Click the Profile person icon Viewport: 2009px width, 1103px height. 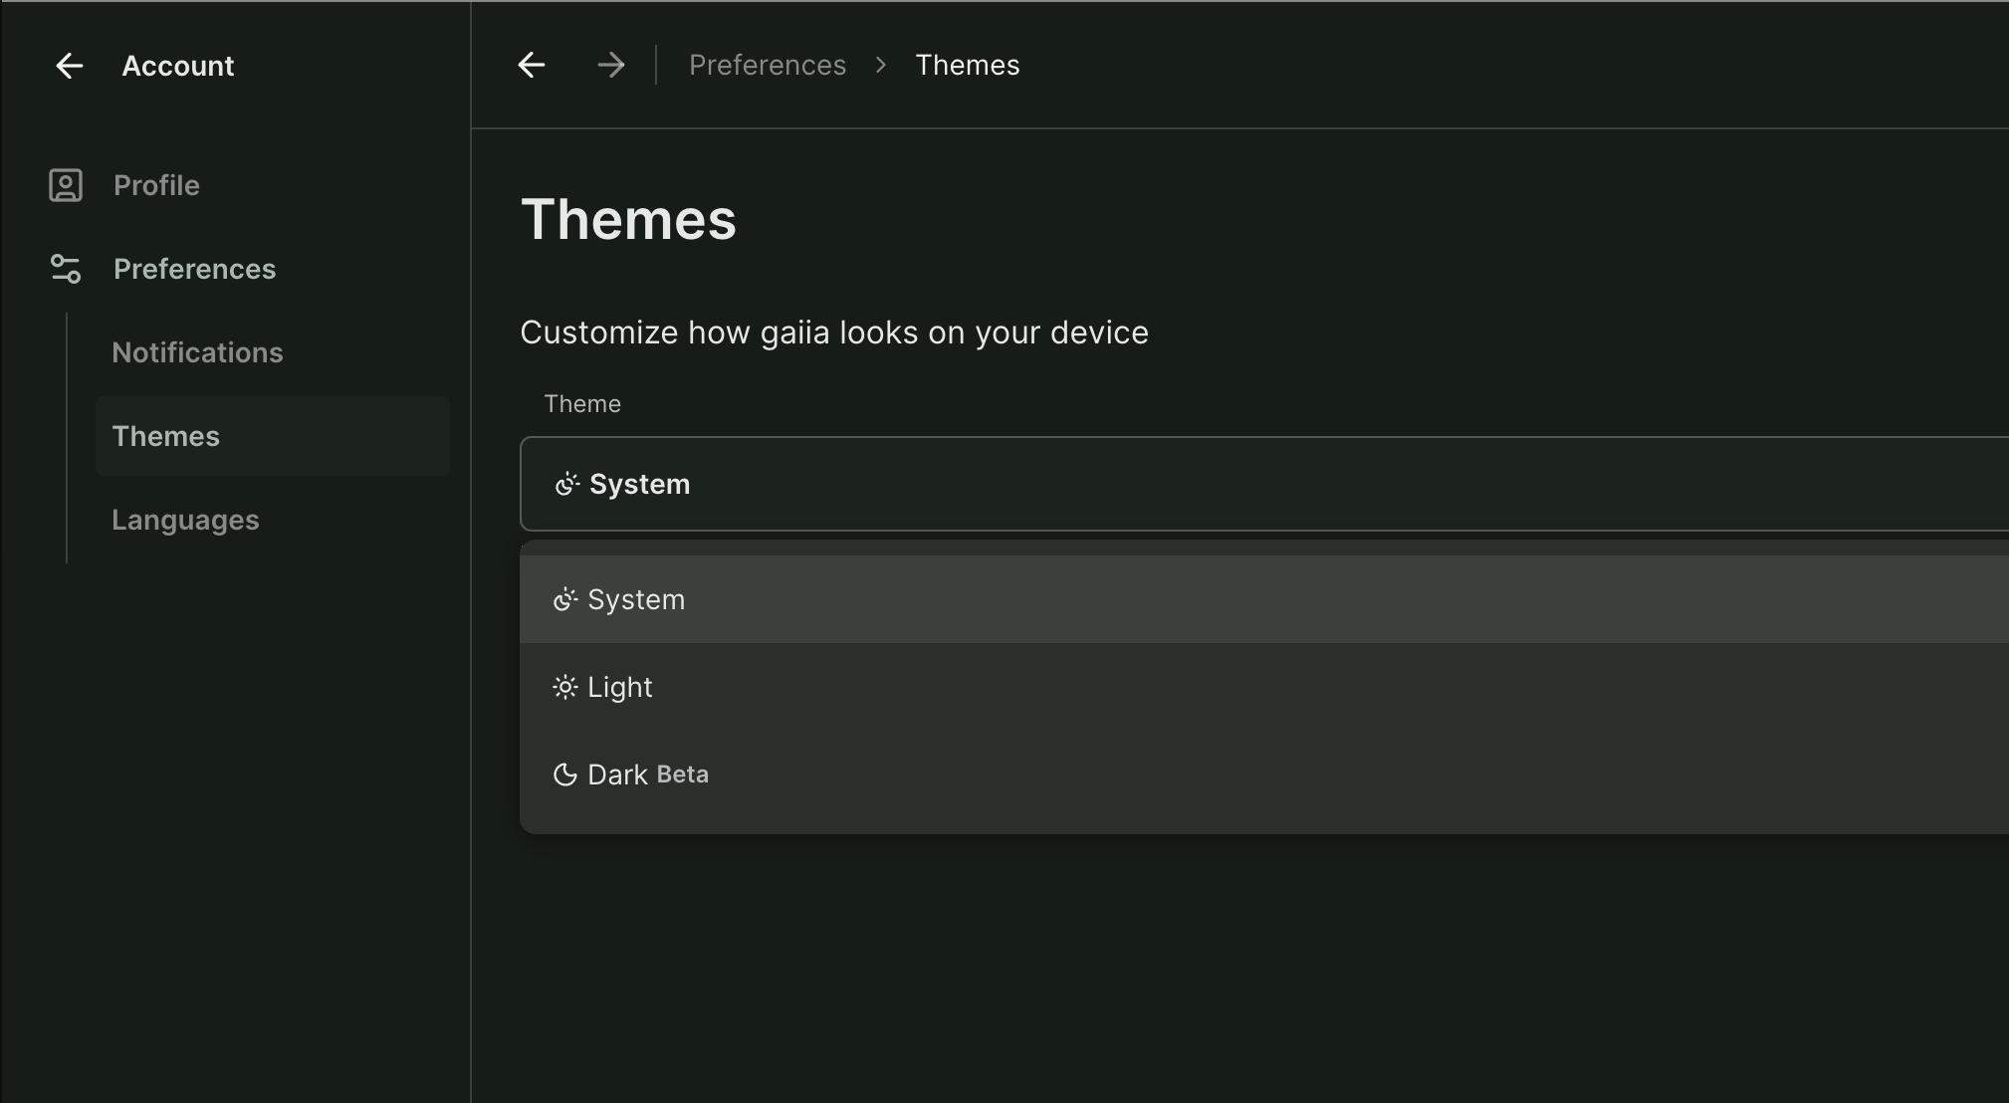[x=66, y=185]
